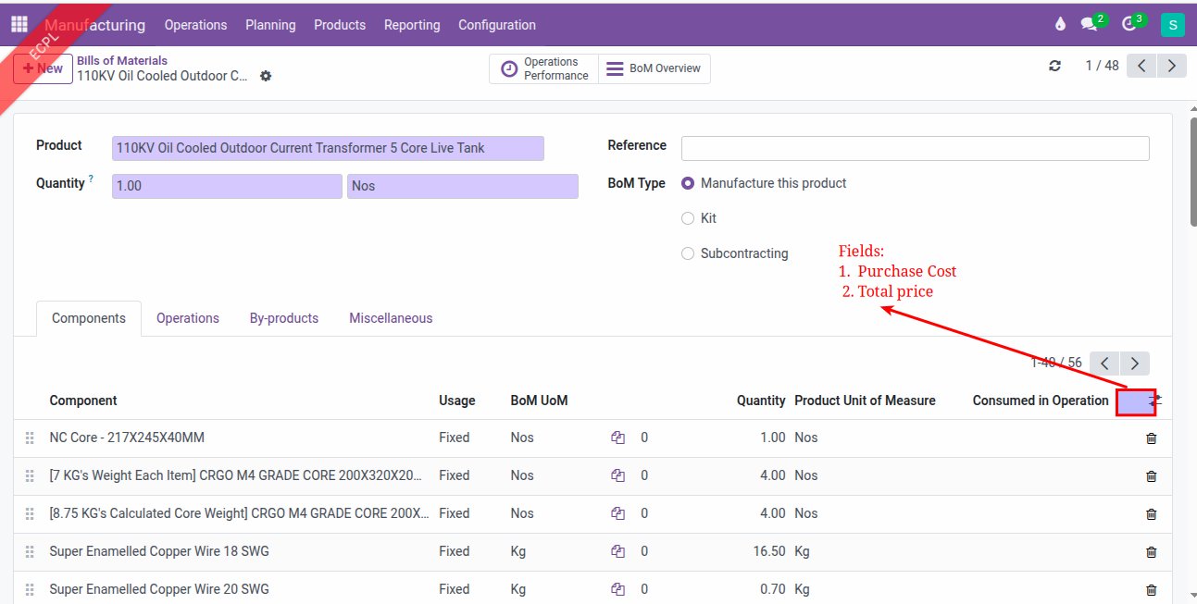Select the Kit BoM type

[688, 218]
